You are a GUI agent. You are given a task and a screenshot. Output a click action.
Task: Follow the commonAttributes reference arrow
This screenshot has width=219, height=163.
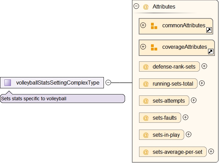[x=209, y=30]
